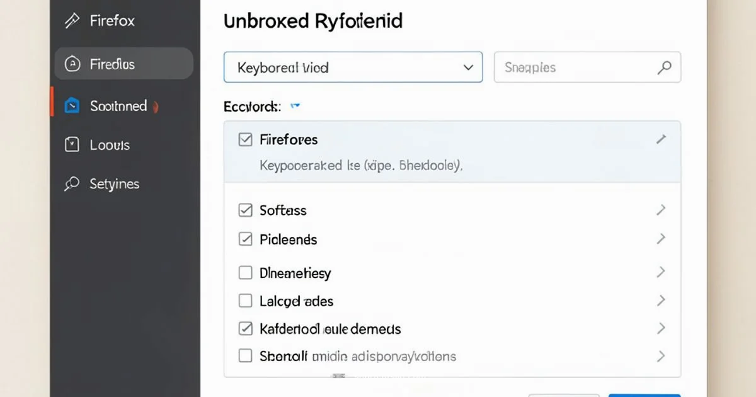Click the blue primary button at bottom right
The width and height of the screenshot is (756, 397).
point(644,395)
